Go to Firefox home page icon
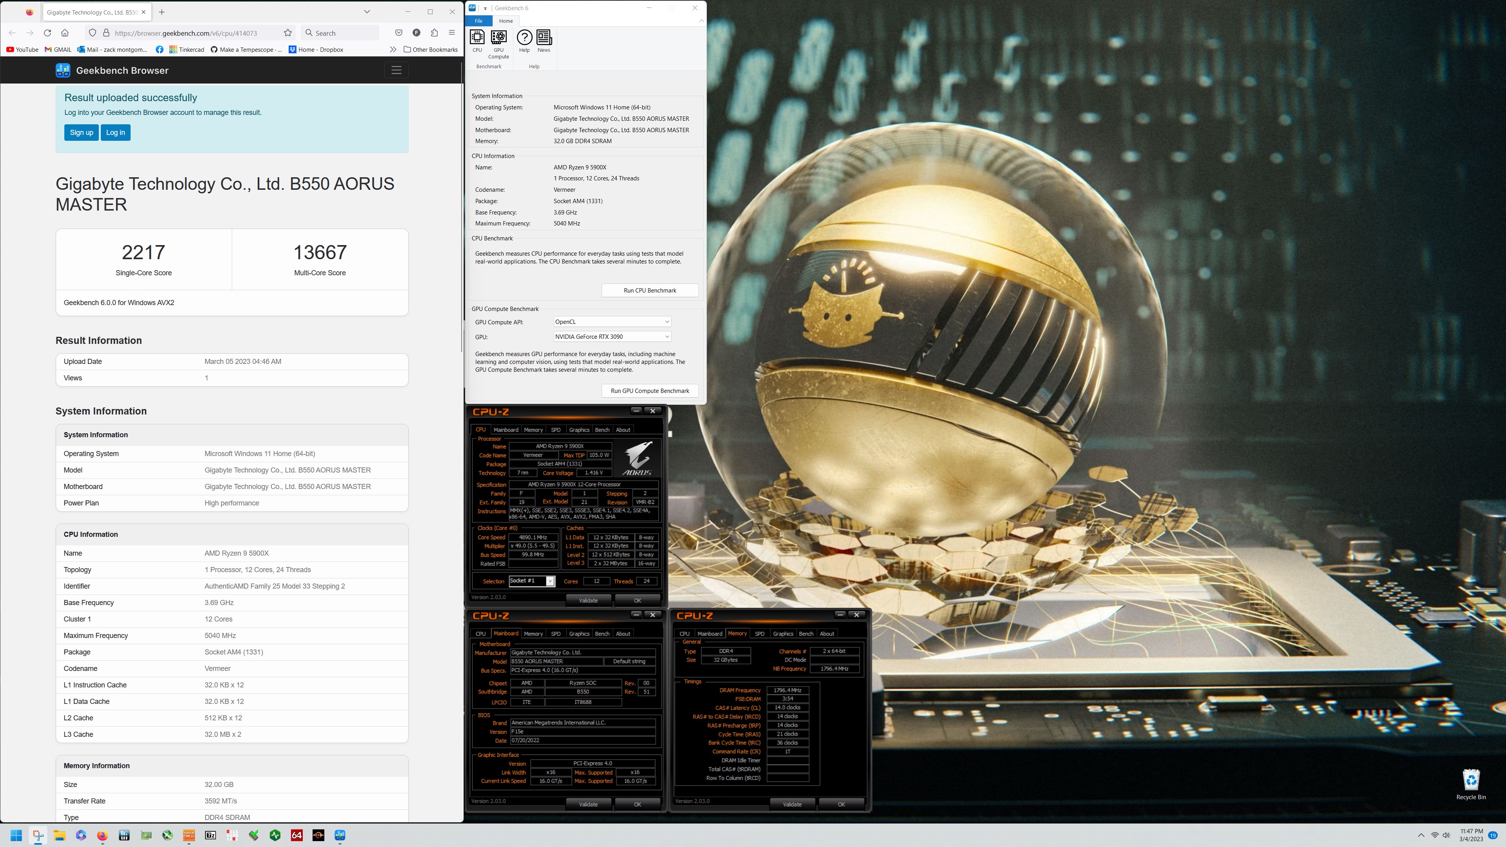1506x847 pixels. (65, 33)
